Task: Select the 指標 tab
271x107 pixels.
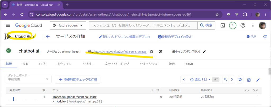Action: pos(9,64)
